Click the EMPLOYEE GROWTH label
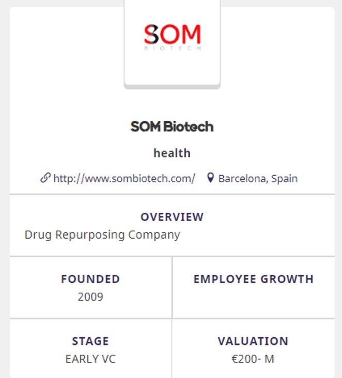342x378 pixels. coord(253,279)
